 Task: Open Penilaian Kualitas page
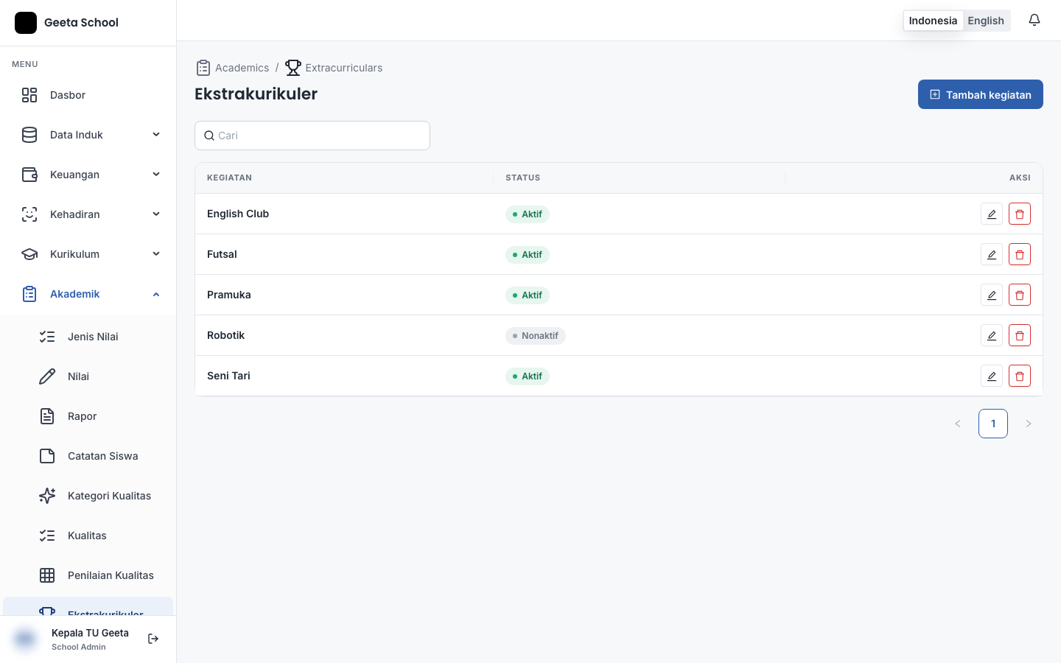pos(88,575)
